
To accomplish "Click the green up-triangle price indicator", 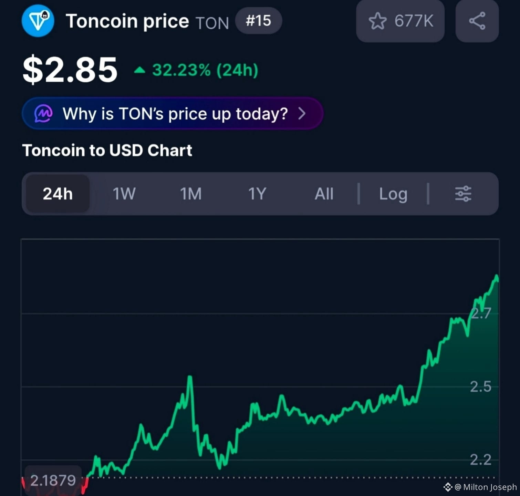I will tap(139, 70).
